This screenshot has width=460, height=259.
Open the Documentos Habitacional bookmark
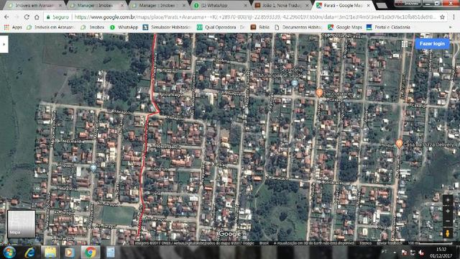point(298,27)
